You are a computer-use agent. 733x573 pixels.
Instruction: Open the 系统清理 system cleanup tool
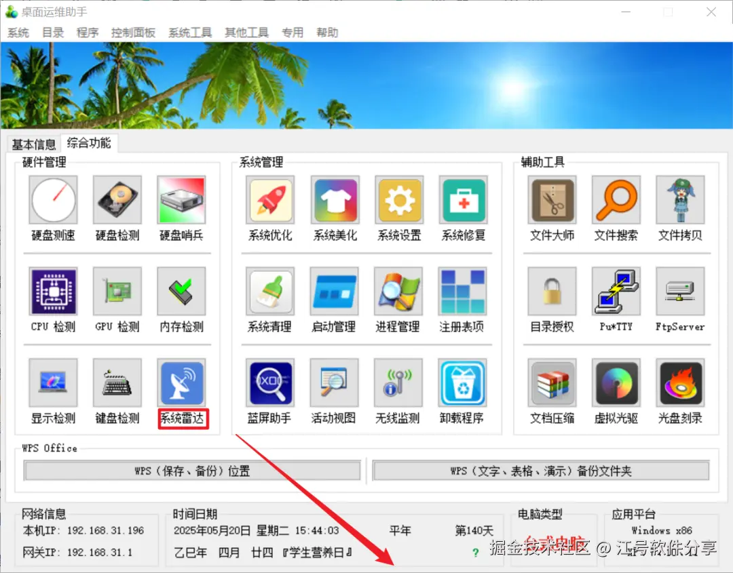pos(269,292)
